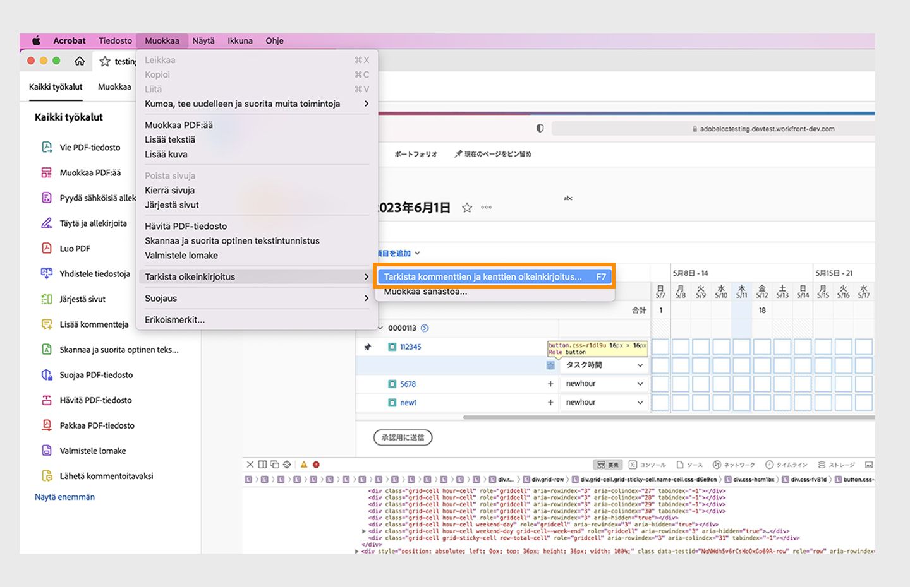The image size is (910, 587).
Task: Click the Järjestä sivut icon in sidebar
Action: click(x=47, y=299)
